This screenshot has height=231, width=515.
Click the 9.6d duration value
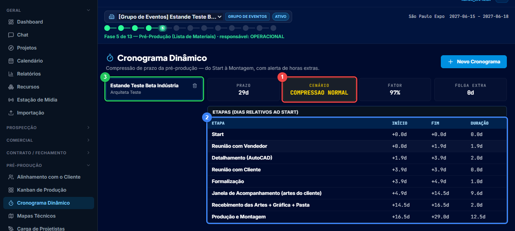pyautogui.click(x=477, y=193)
